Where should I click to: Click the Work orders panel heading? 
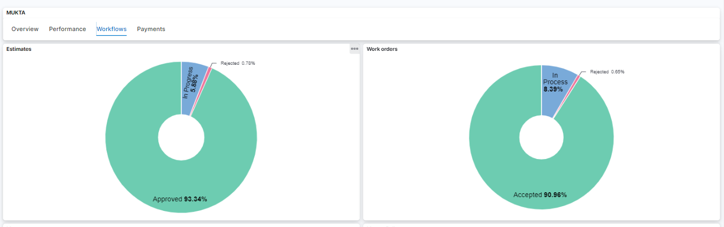(x=382, y=49)
